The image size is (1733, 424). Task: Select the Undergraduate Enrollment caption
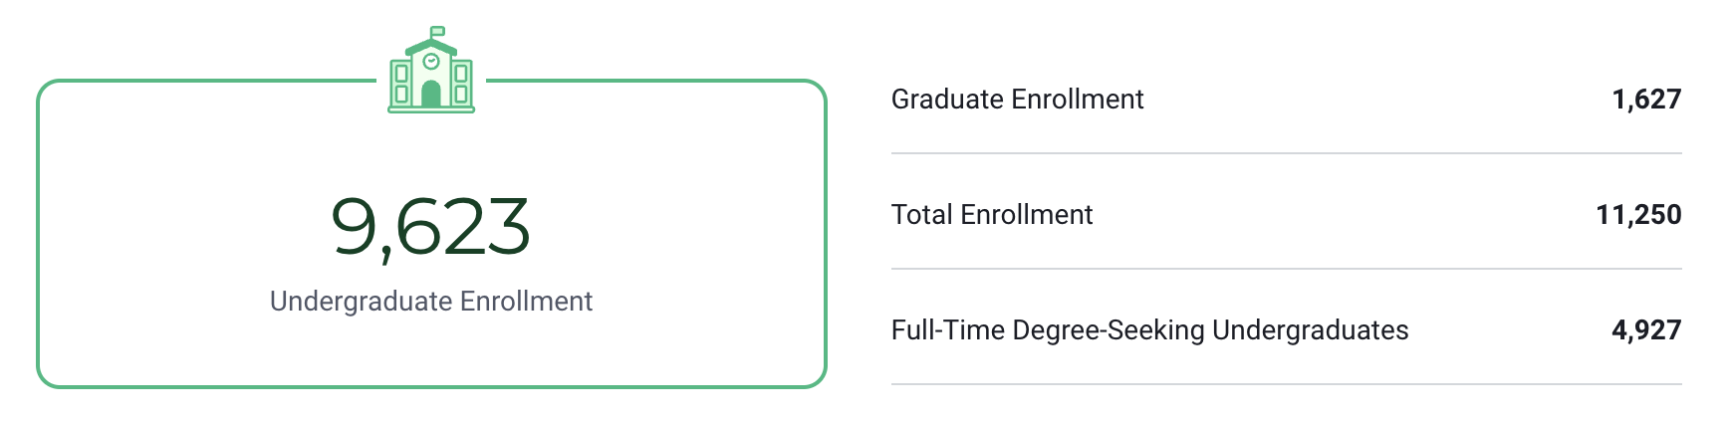tap(430, 302)
